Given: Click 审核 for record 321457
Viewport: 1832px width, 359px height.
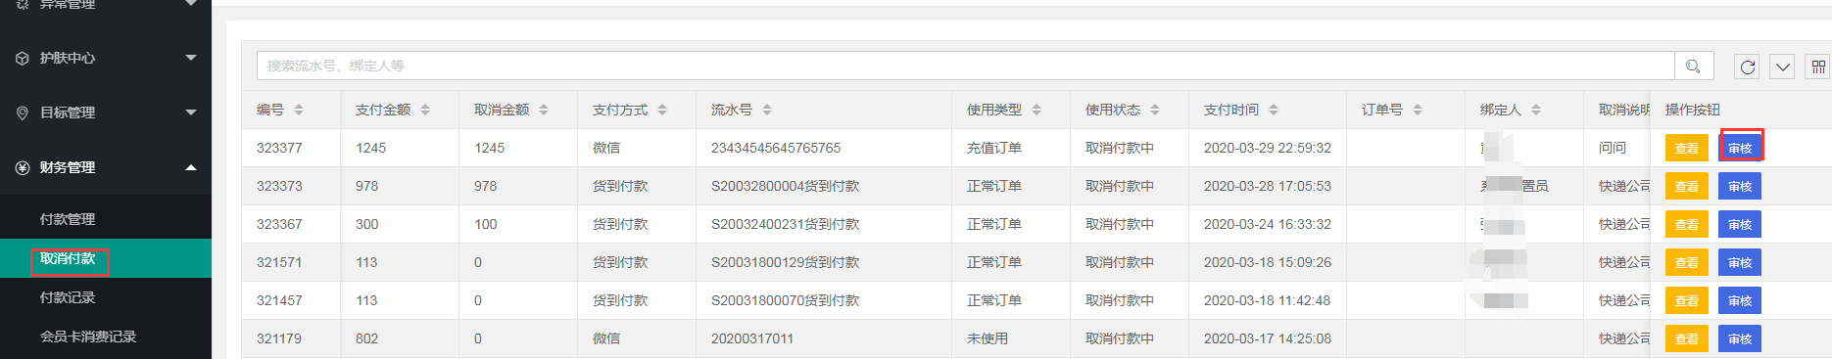Looking at the screenshot, I should pos(1740,300).
